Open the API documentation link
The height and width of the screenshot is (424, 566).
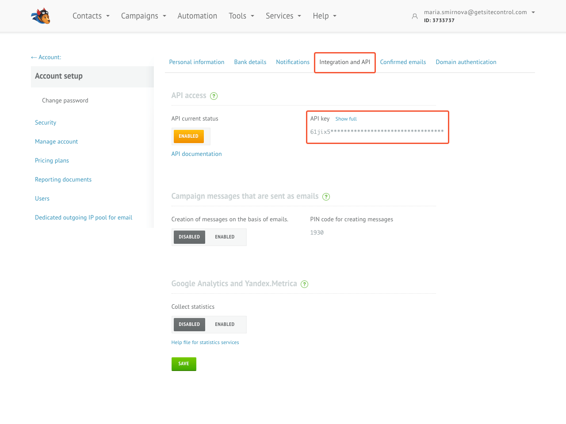coord(196,154)
